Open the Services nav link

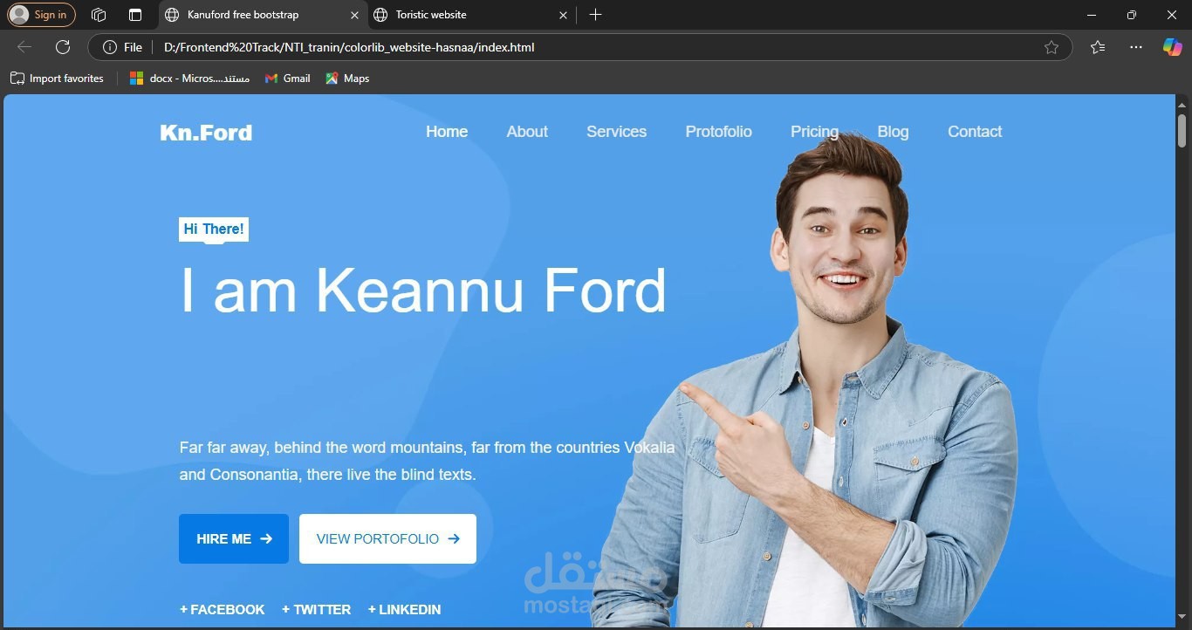click(x=616, y=132)
